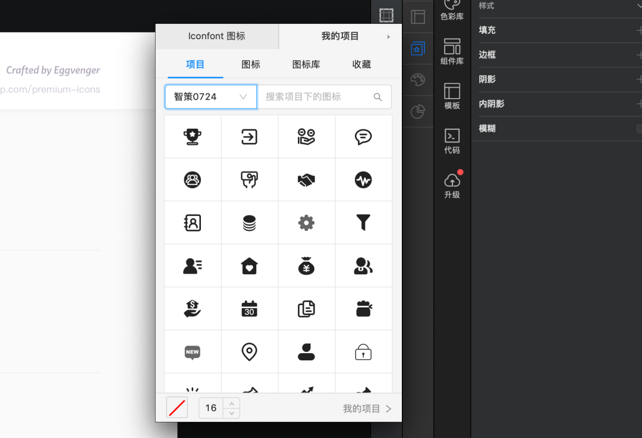Add a 填充 fill with plus button
This screenshot has width=642, height=438.
point(639,30)
